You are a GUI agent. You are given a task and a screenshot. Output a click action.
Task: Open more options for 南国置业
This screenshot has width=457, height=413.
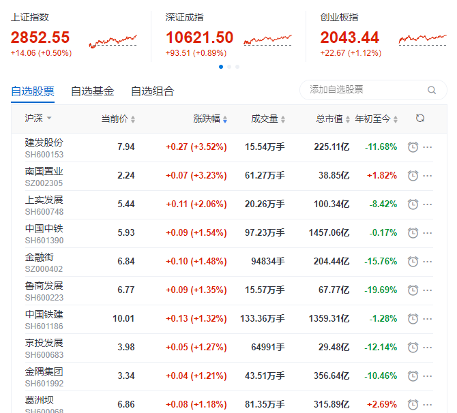point(427,176)
